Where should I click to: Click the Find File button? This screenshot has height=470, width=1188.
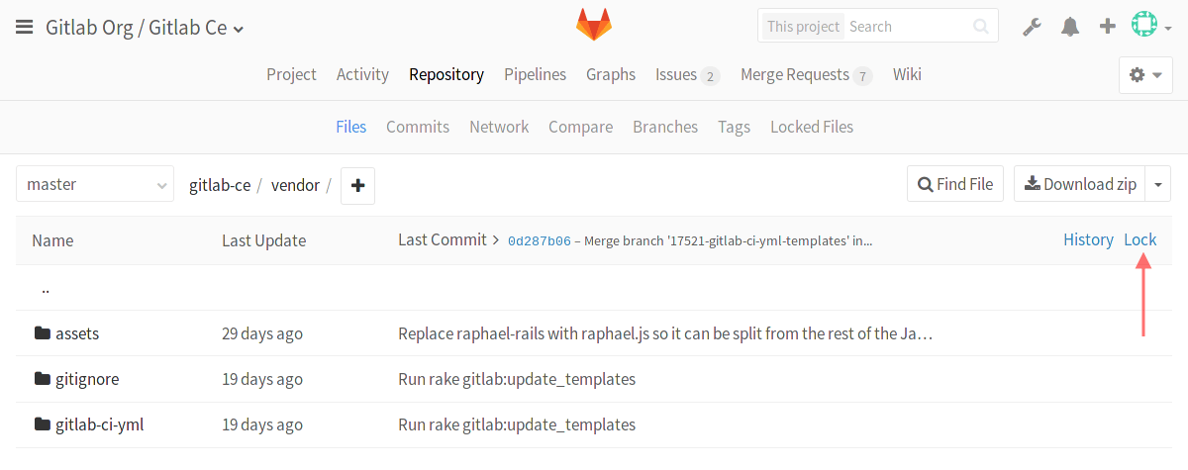[955, 184]
